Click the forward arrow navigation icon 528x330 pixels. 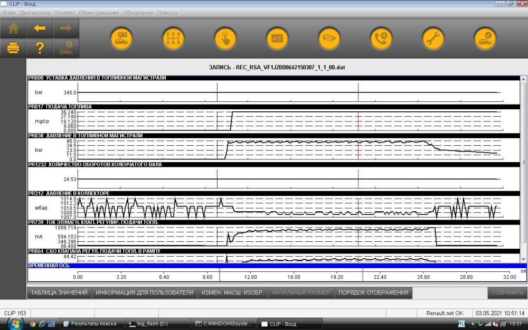point(66,29)
